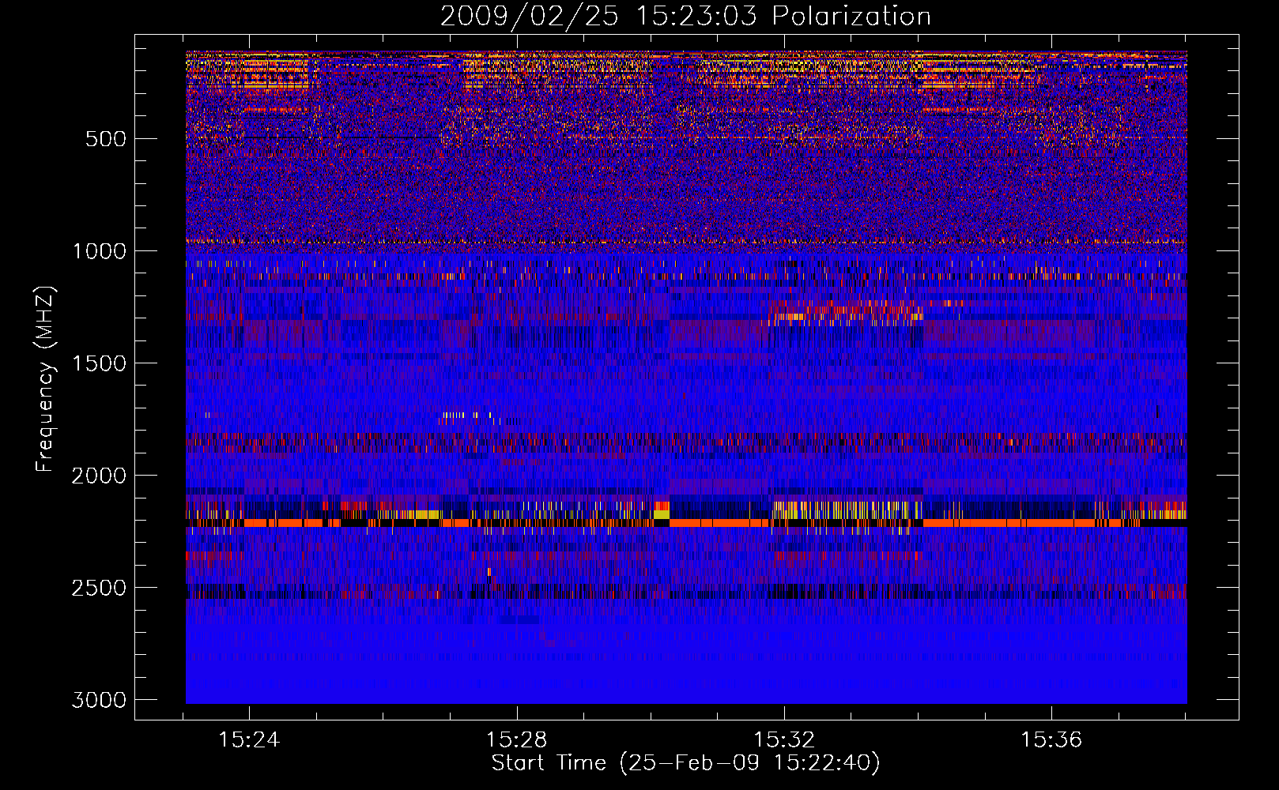Image resolution: width=1279 pixels, height=790 pixels.
Task: Click the 2000 frequency tick label
Action: click(99, 476)
